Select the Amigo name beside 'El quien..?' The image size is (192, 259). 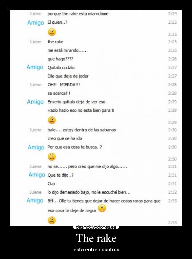tap(36, 23)
